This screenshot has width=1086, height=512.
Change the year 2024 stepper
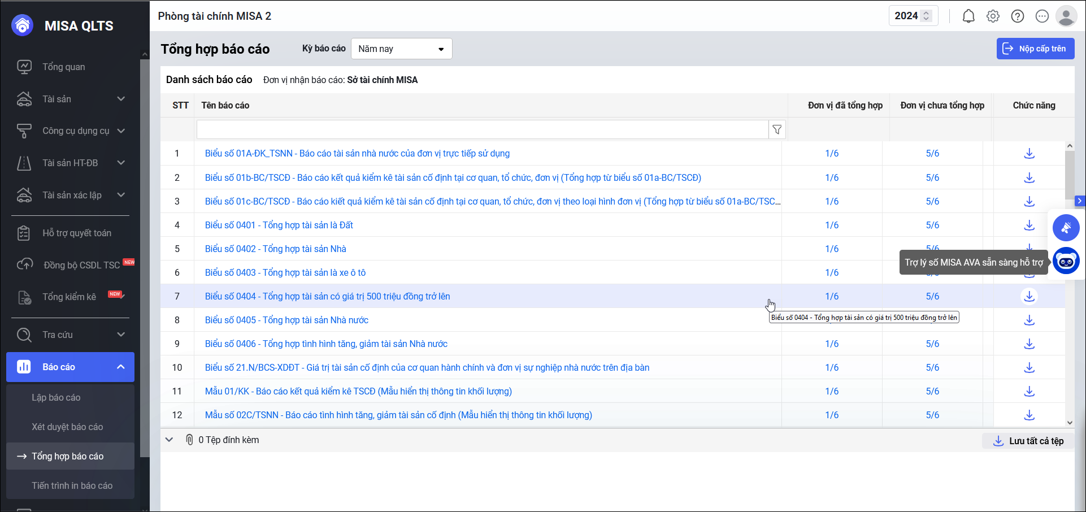tap(926, 16)
